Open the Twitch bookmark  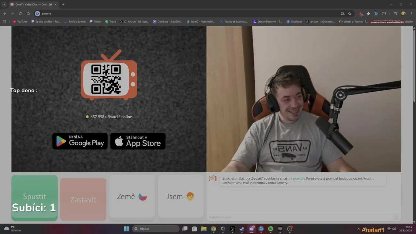[x=96, y=22]
